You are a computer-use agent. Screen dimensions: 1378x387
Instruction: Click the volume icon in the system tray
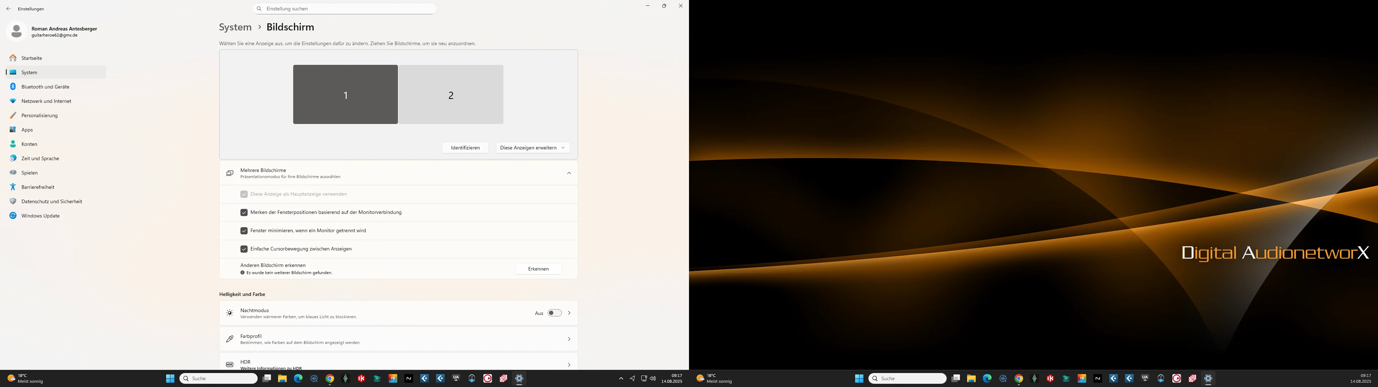(x=653, y=378)
